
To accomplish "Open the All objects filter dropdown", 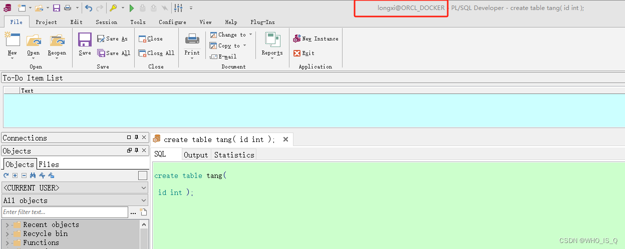I will 144,200.
